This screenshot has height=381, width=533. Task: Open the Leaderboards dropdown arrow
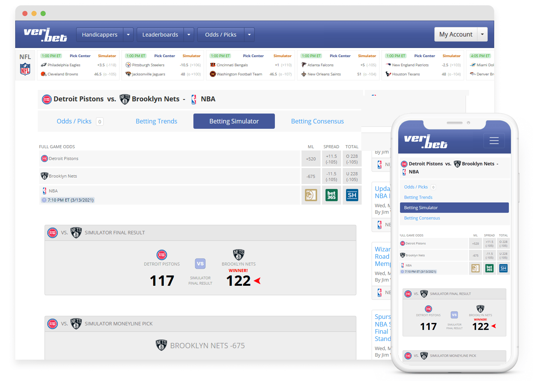point(188,34)
